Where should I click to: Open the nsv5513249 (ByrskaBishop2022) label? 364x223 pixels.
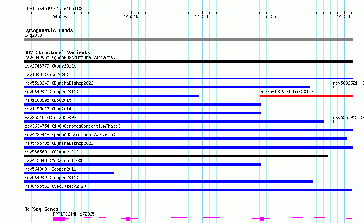(x=60, y=83)
